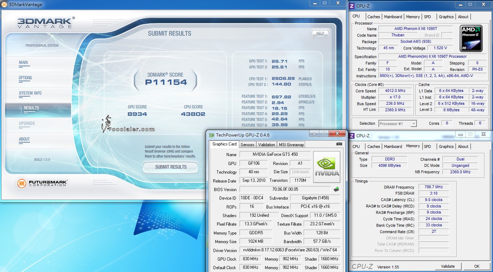Open About tab in top CPU-Z
This screenshot has height=272, width=493.
[x=463, y=17]
